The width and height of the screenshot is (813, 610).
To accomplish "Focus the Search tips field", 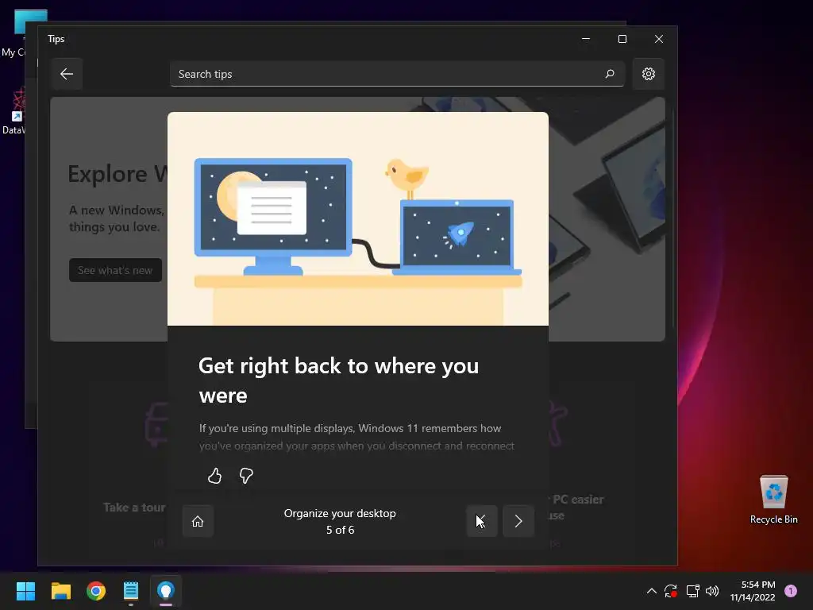I will coord(397,74).
